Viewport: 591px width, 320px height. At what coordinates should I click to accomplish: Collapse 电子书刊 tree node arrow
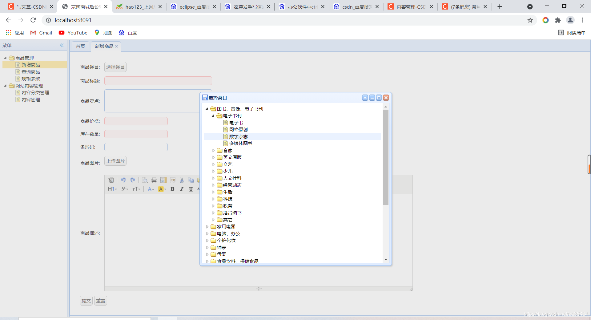coord(213,116)
